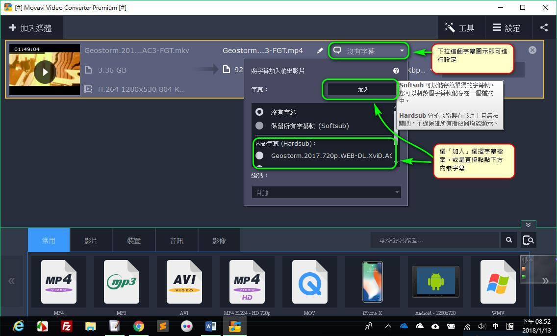Click the Wi-Fi network tray icon
The image size is (557, 336).
pyautogui.click(x=467, y=326)
